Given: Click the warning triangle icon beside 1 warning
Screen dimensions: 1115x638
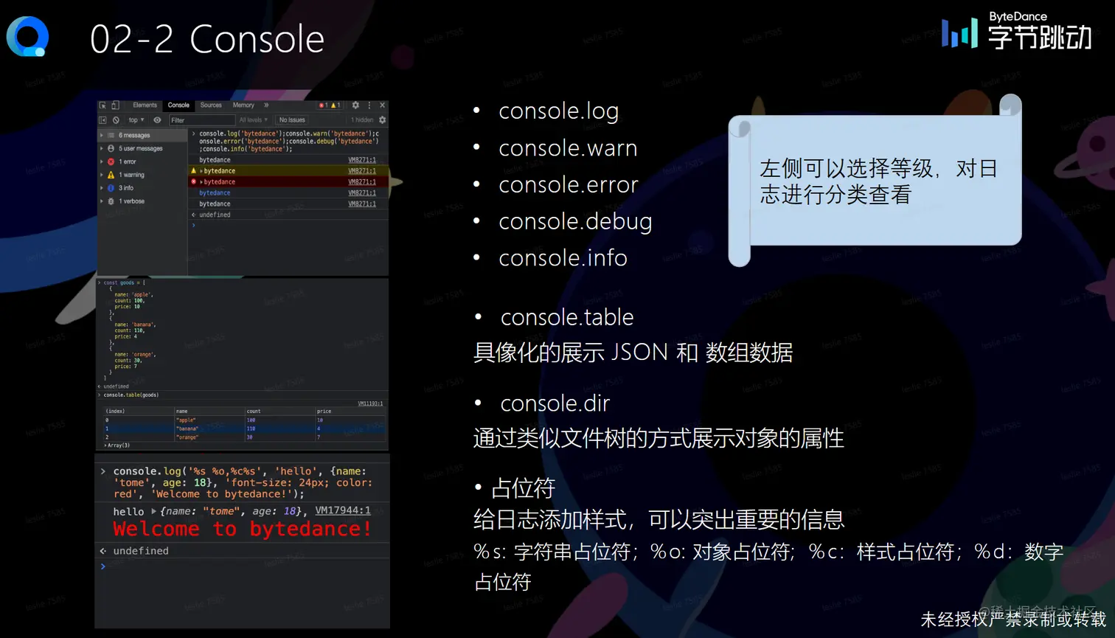Looking at the screenshot, I should 111,175.
